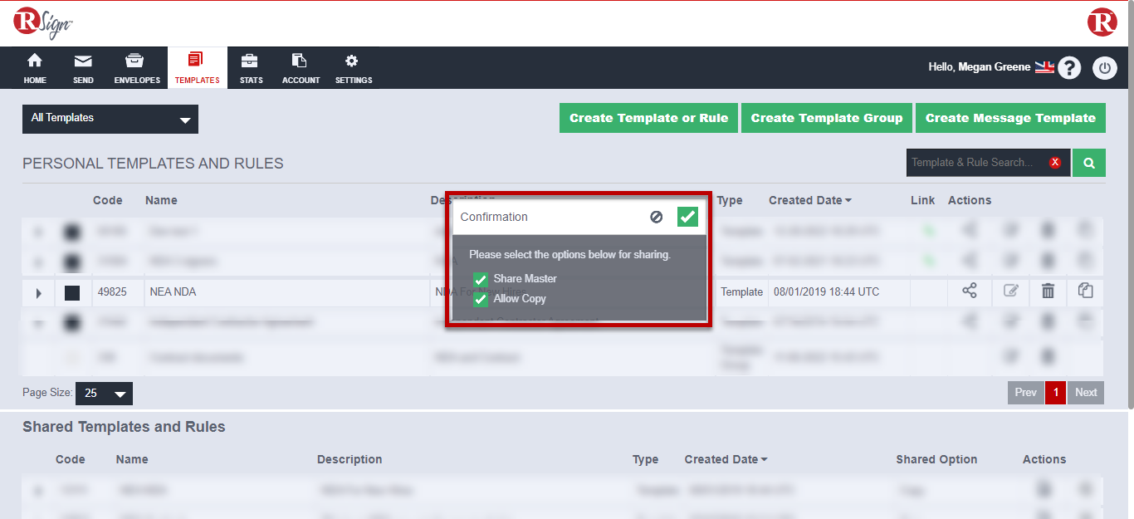
Task: Click Create Message Template button
Action: click(x=1010, y=118)
